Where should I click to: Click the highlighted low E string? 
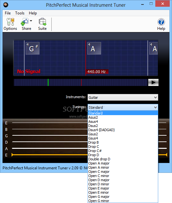point(50,155)
